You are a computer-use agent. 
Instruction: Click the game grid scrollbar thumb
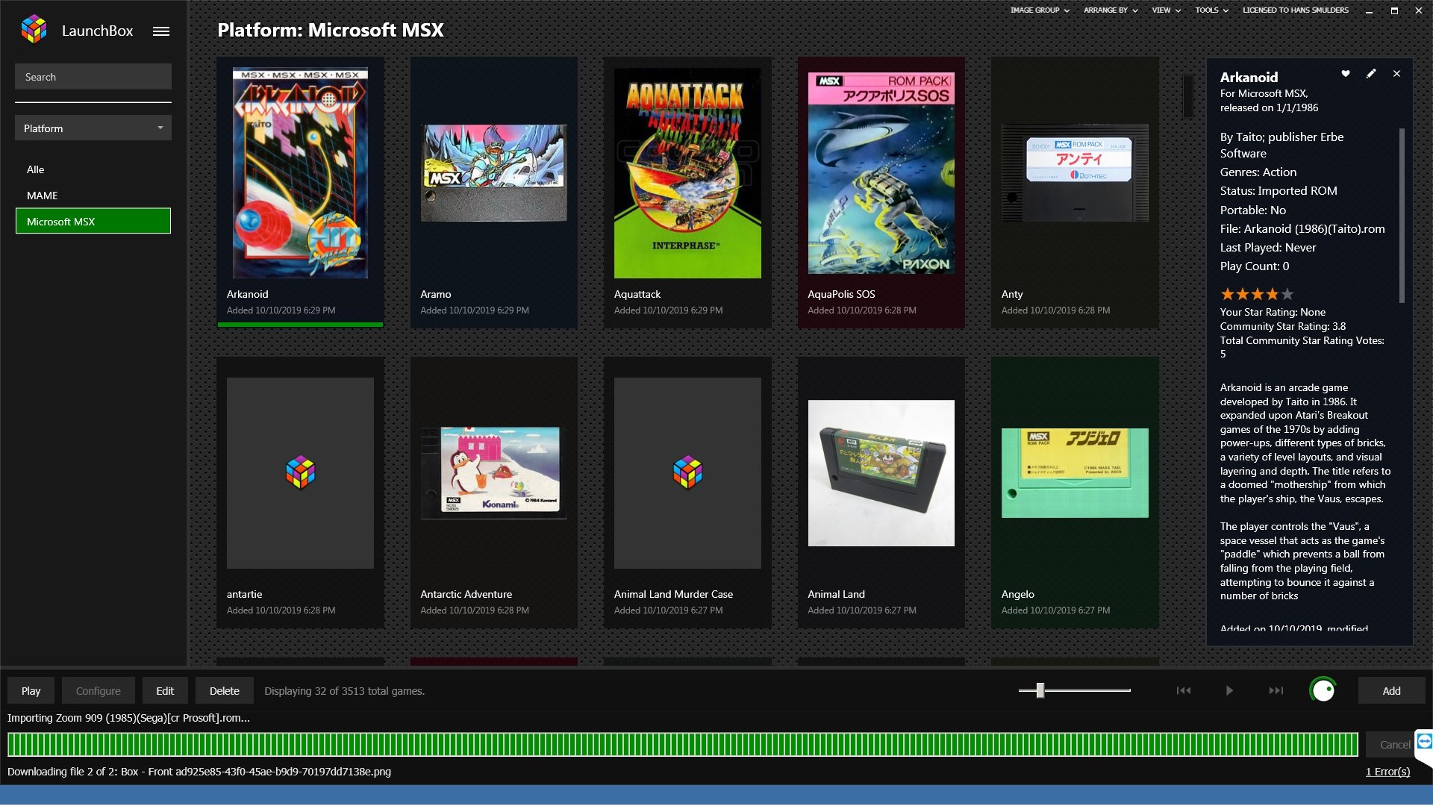coord(1187,96)
